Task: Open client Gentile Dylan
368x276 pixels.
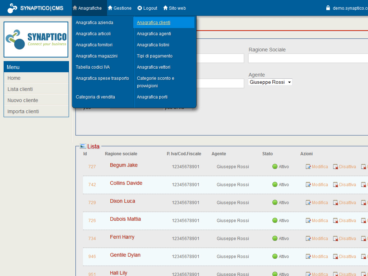Action: (x=125, y=255)
